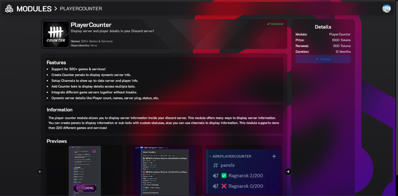Open the first preview thumbnail

(x=85, y=171)
